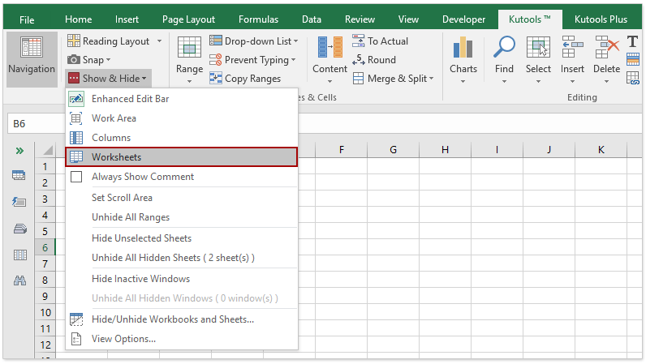Open the Navigation pane button
This screenshot has width=646, height=364.
point(32,59)
